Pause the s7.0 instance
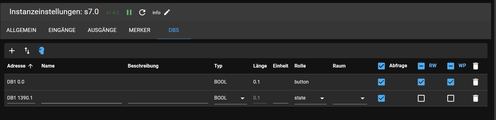The image size is (496, 120). pyautogui.click(x=129, y=12)
